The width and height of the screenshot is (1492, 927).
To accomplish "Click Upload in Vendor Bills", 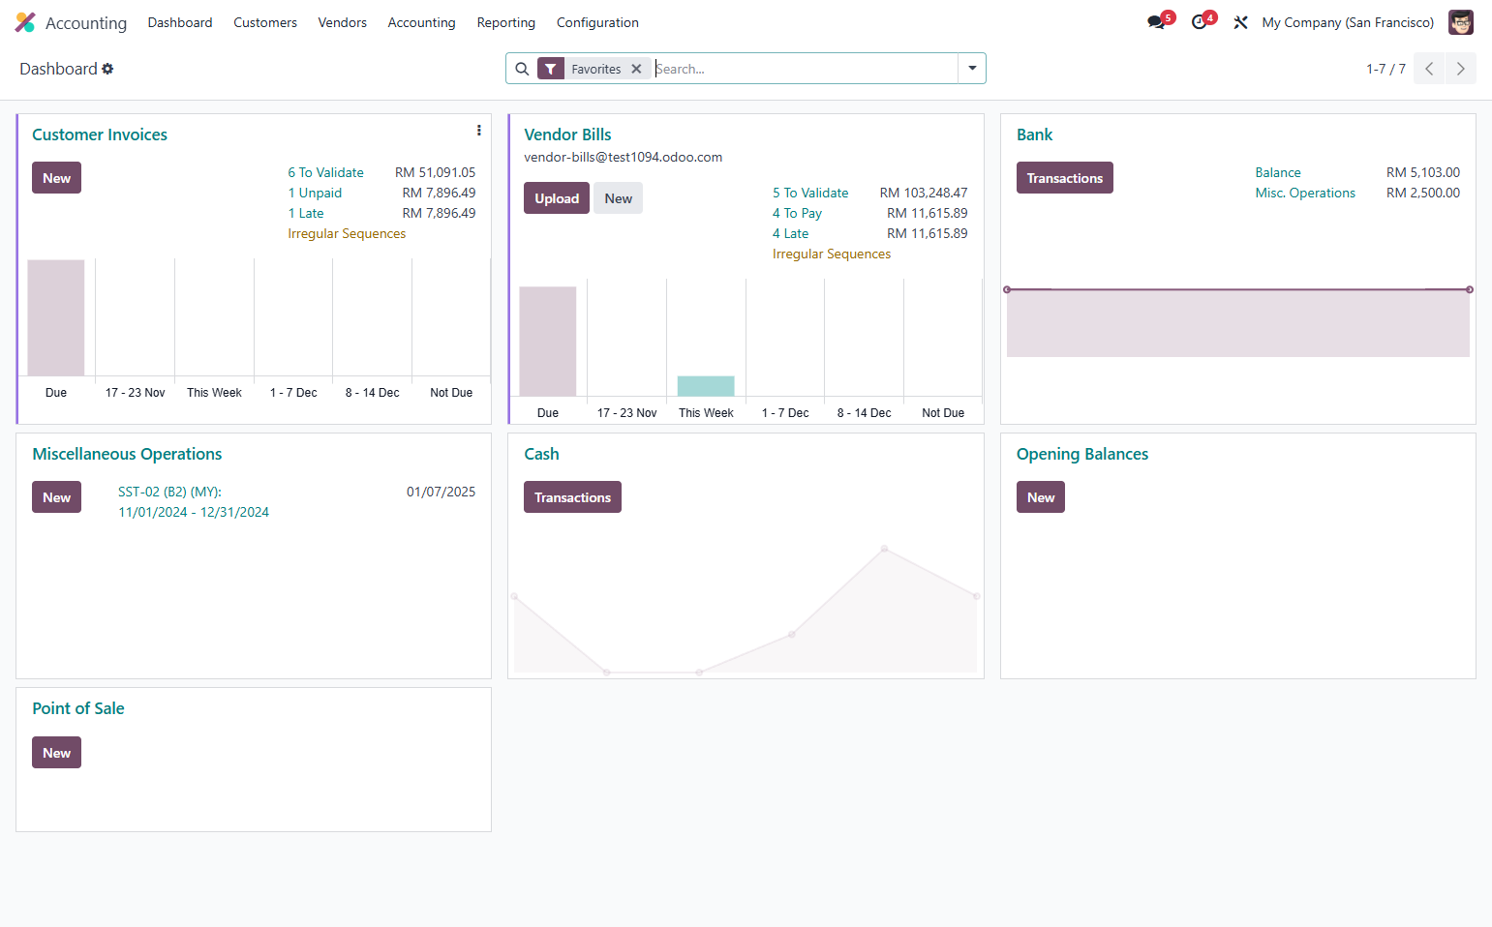I will [557, 198].
